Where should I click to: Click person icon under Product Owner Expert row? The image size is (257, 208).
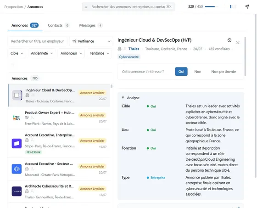[32, 118]
